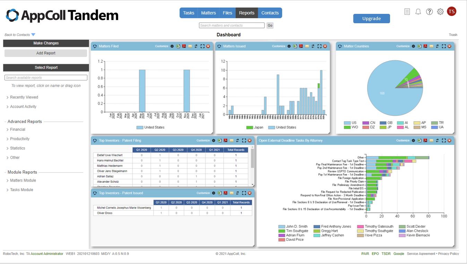This screenshot has height=264, width=467.
Task: Refresh the Open External Deadline Tasks report
Action: 438,140
